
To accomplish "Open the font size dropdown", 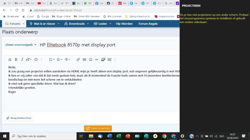I will [x=28, y=59].
